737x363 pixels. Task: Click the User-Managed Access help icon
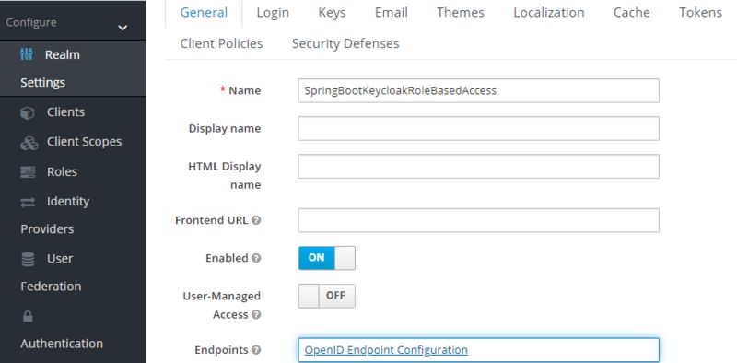pos(256,314)
